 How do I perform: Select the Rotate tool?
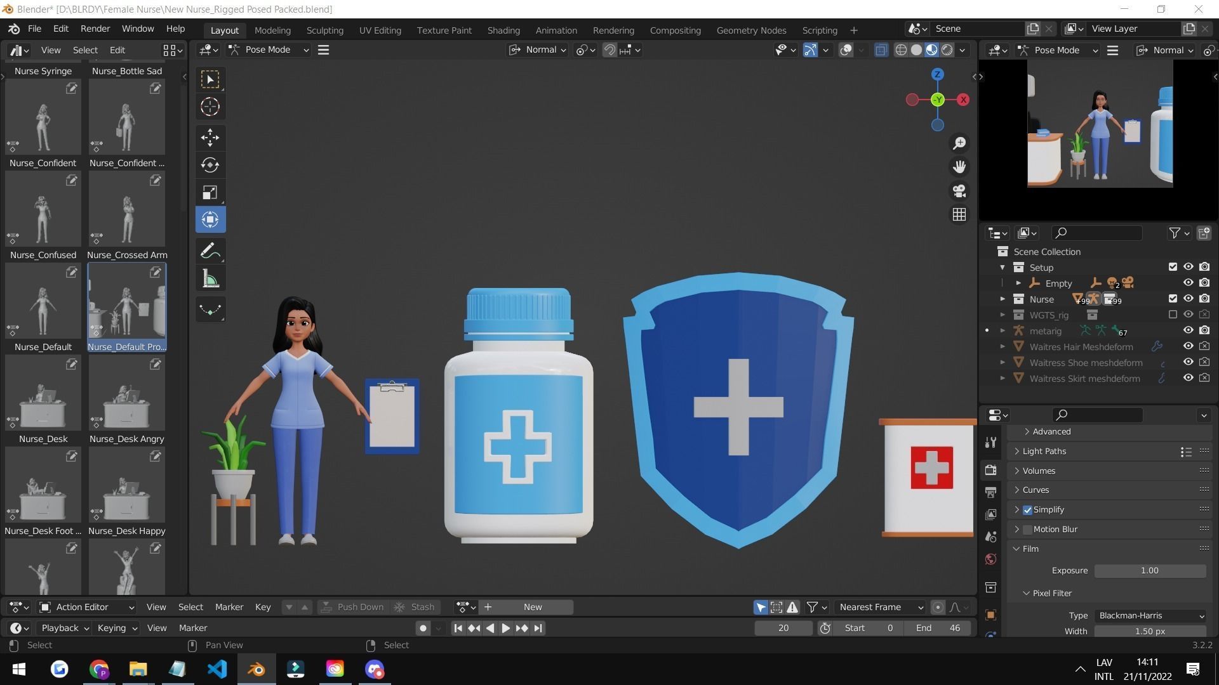point(210,165)
